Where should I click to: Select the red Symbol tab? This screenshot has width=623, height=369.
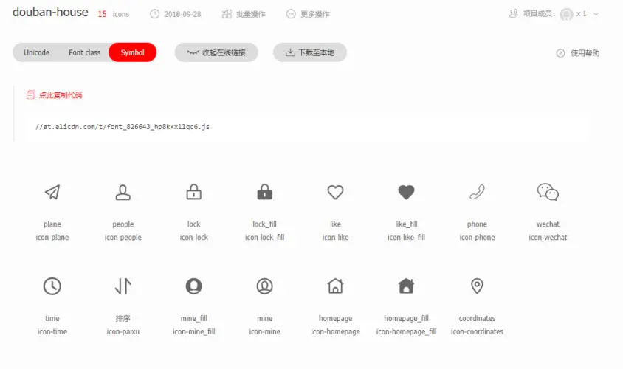[x=132, y=52]
